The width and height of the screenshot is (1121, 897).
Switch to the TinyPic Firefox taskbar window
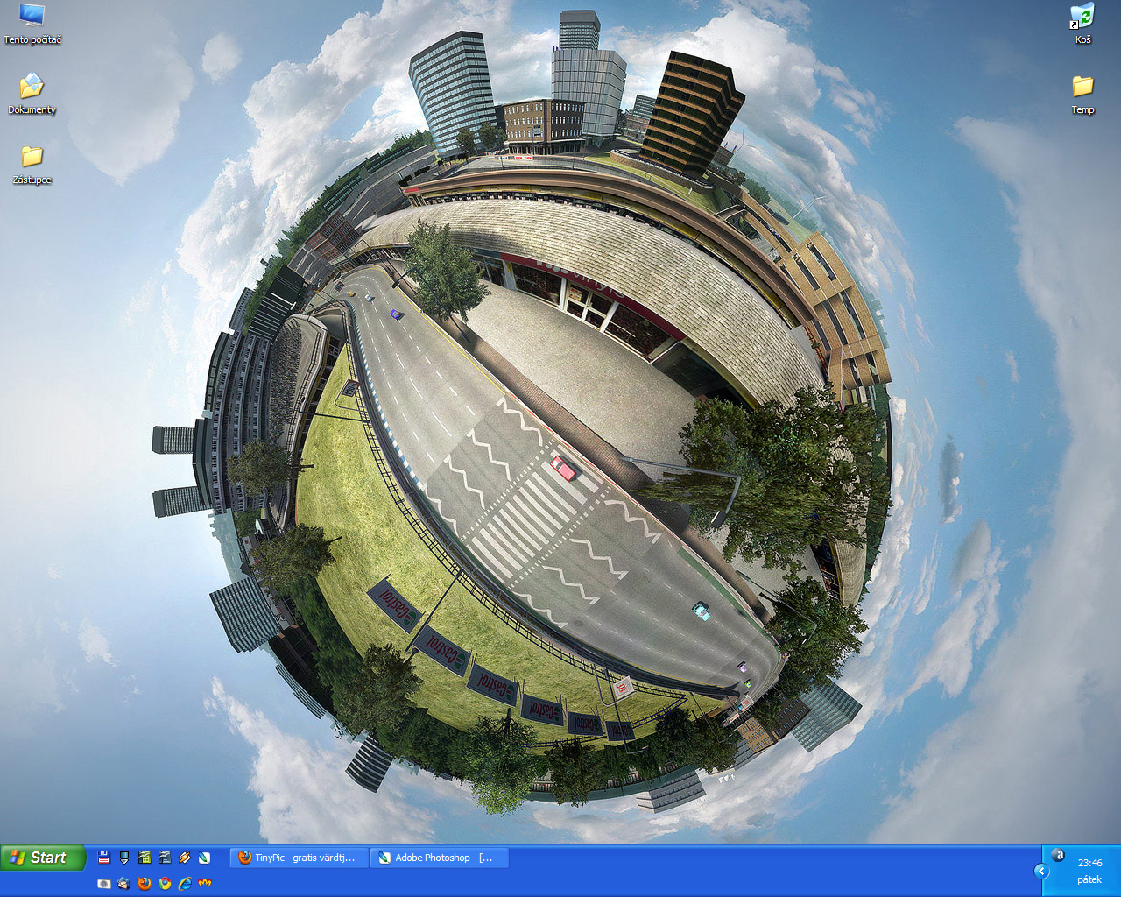[x=298, y=858]
